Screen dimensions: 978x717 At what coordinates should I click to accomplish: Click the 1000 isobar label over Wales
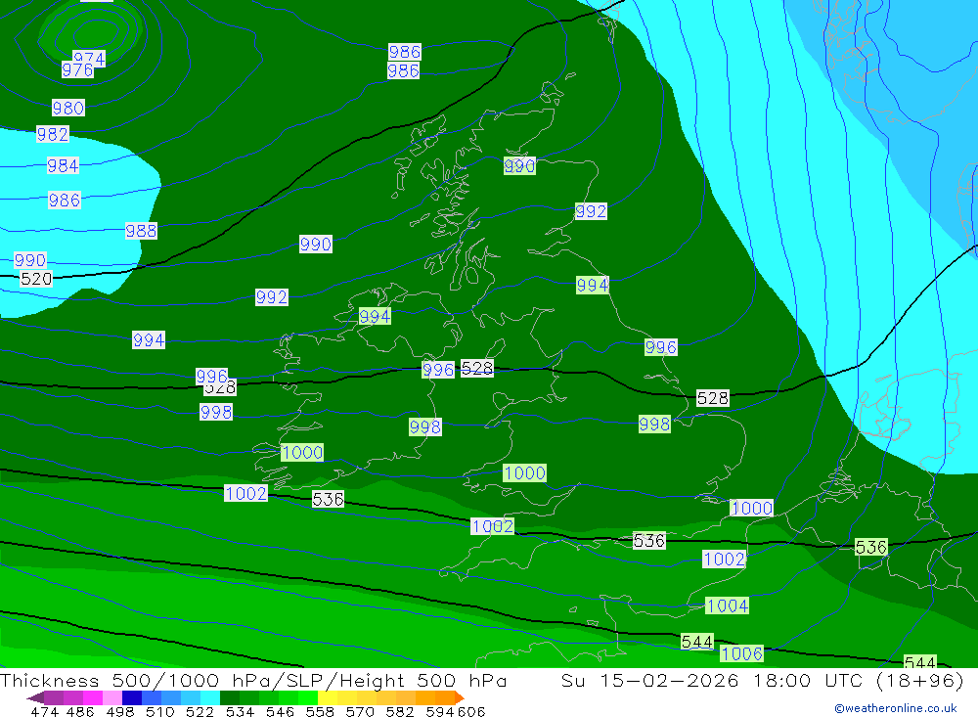(524, 473)
